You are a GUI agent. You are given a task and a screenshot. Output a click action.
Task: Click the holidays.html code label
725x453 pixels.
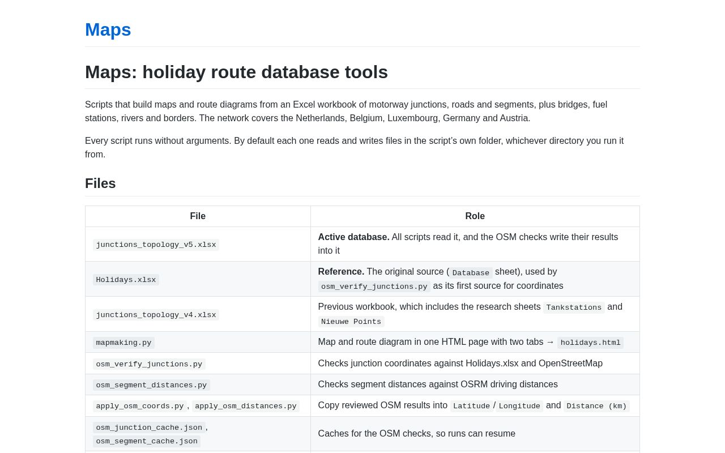(590, 343)
